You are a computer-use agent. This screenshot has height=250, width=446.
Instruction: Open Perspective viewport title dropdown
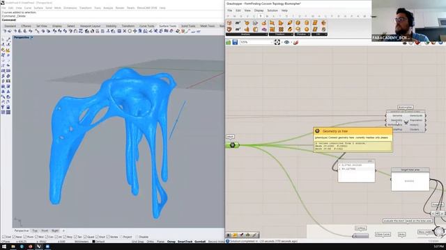[31, 37]
